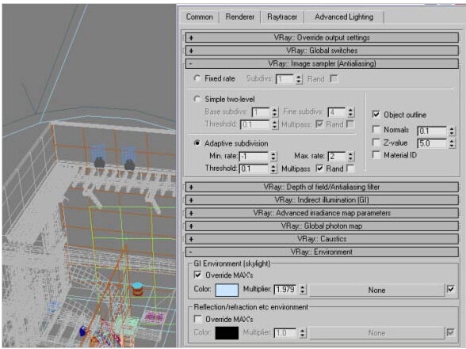Toggle GI Environment map enable checkbox
The width and height of the screenshot is (466, 349).
point(450,289)
